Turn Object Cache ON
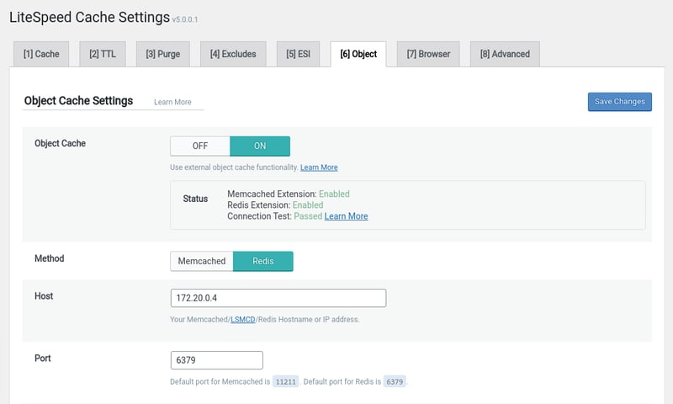 click(x=260, y=146)
